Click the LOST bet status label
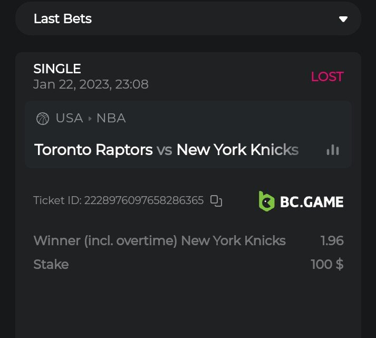The image size is (376, 338). pos(327,76)
